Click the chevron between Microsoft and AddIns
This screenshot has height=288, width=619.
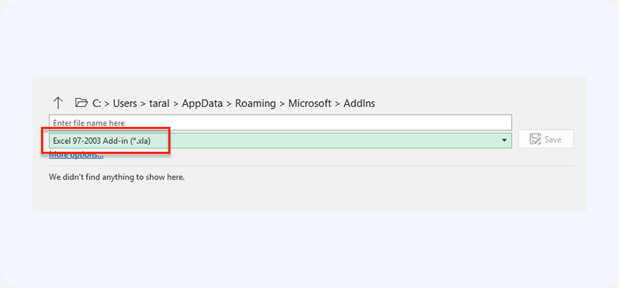[x=337, y=104]
